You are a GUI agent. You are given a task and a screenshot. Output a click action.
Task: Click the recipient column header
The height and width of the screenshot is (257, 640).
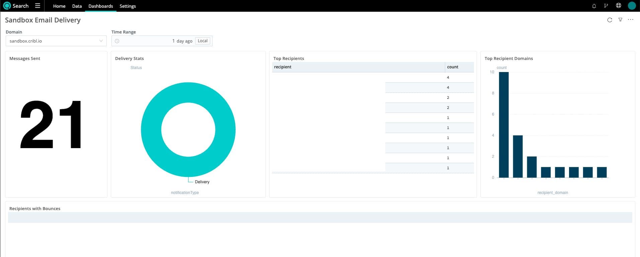click(283, 67)
